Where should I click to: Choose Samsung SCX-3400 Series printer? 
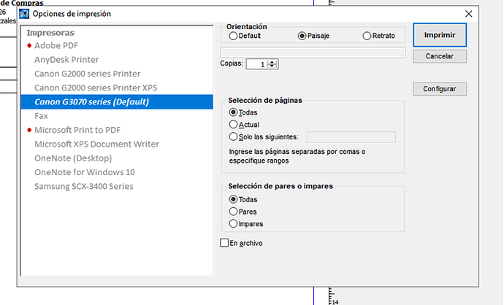point(84,186)
